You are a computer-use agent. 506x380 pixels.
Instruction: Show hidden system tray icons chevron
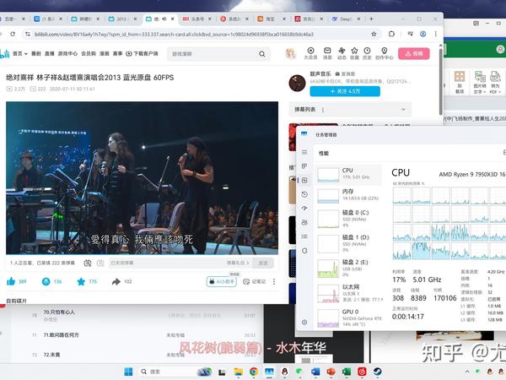pyautogui.click(x=467, y=372)
